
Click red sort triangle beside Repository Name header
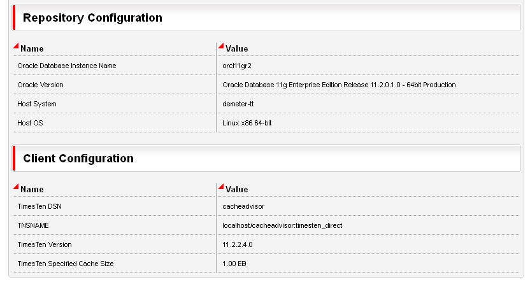point(16,46)
